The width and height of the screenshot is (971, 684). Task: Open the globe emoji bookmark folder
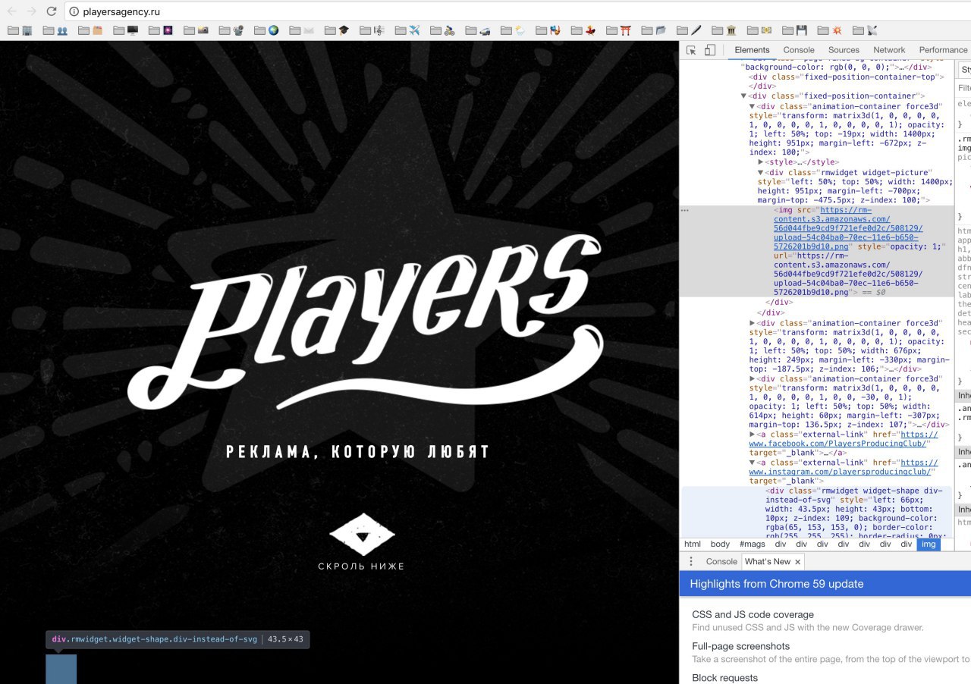(x=267, y=30)
